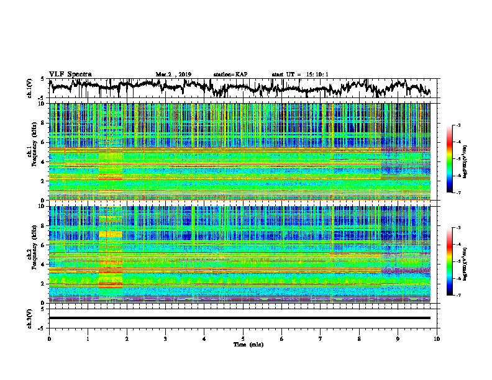Click the upper colorbar 'log(PSD)(V²/Hz)' label
Screen dimensions: 492x380
coord(465,162)
